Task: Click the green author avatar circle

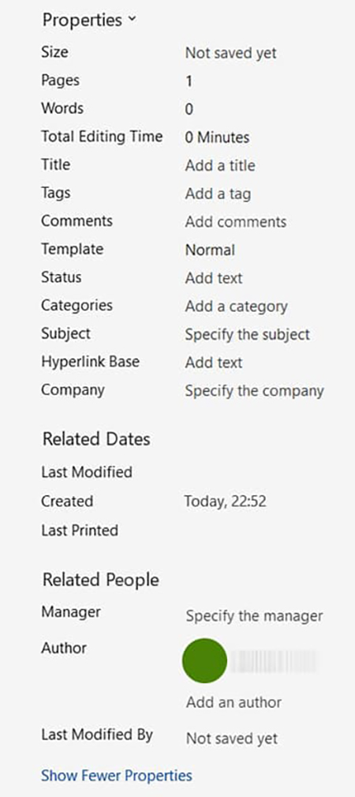Action: point(204,661)
